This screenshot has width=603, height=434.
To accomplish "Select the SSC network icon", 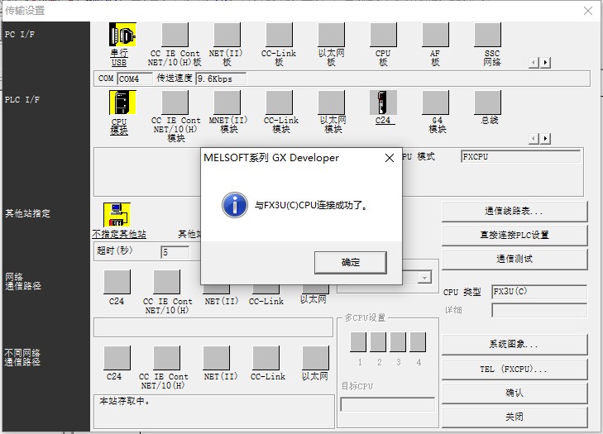I will (x=488, y=34).
